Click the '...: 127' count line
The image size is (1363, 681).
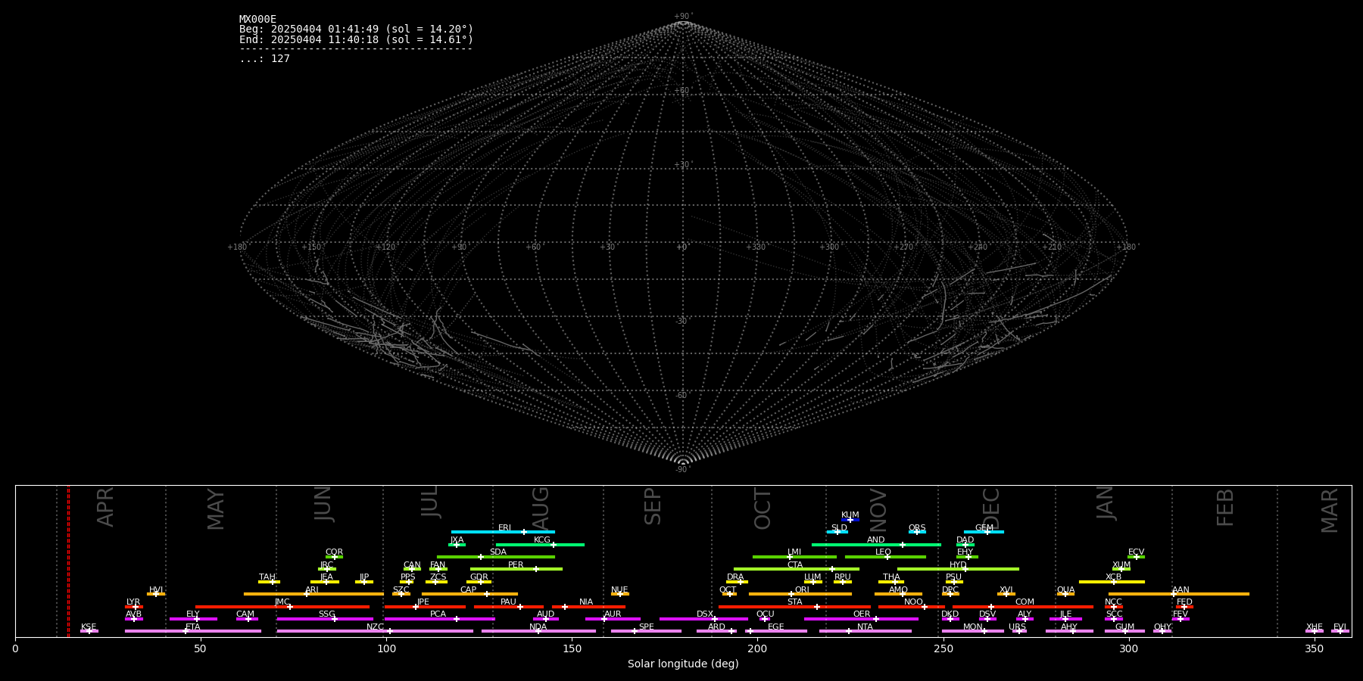pyautogui.click(x=264, y=59)
